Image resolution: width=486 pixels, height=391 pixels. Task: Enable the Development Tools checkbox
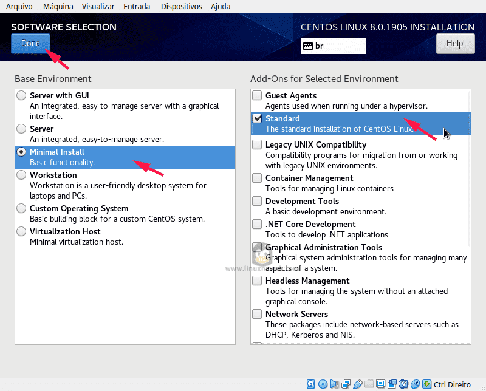pyautogui.click(x=257, y=201)
